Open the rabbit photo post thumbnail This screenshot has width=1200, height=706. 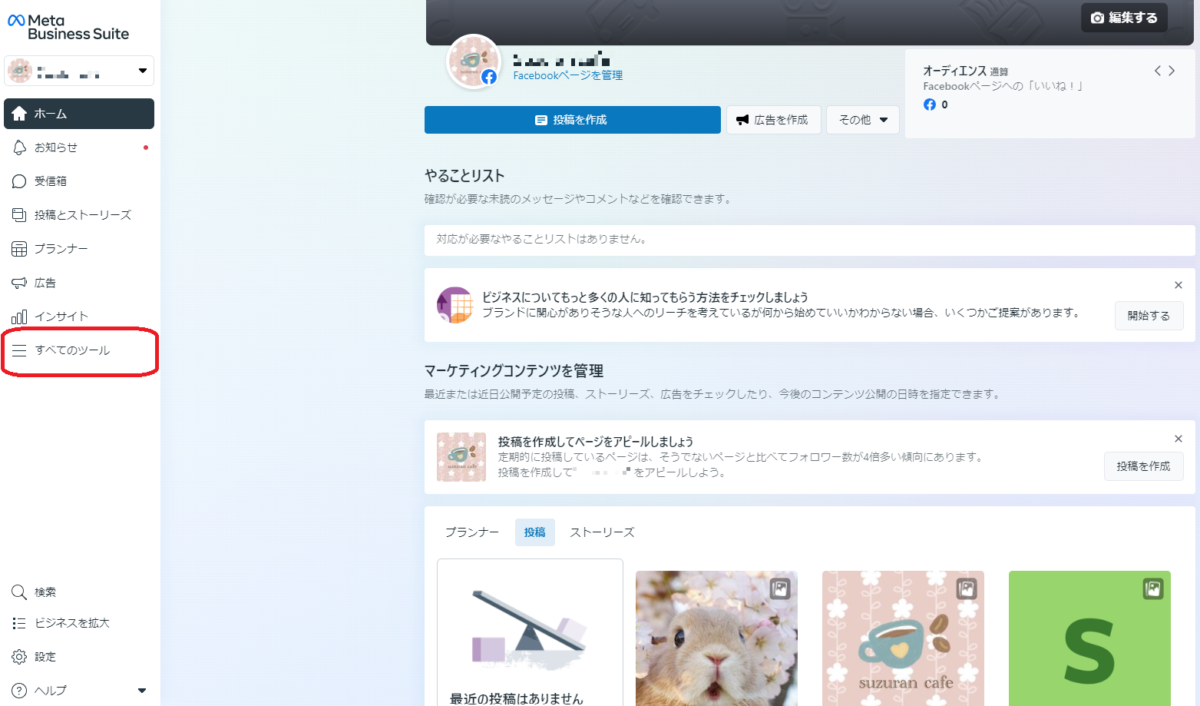point(716,638)
